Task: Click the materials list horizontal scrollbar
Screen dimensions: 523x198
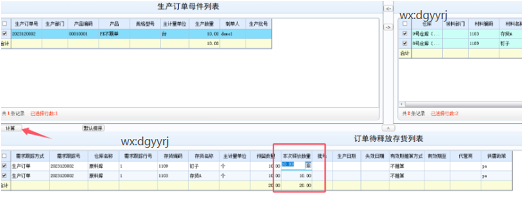Action: [x=459, y=104]
